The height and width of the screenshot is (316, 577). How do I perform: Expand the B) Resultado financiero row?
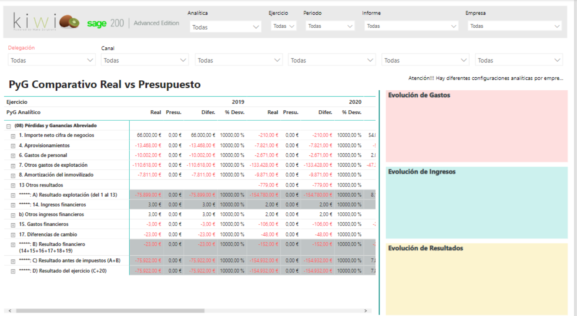point(13,245)
